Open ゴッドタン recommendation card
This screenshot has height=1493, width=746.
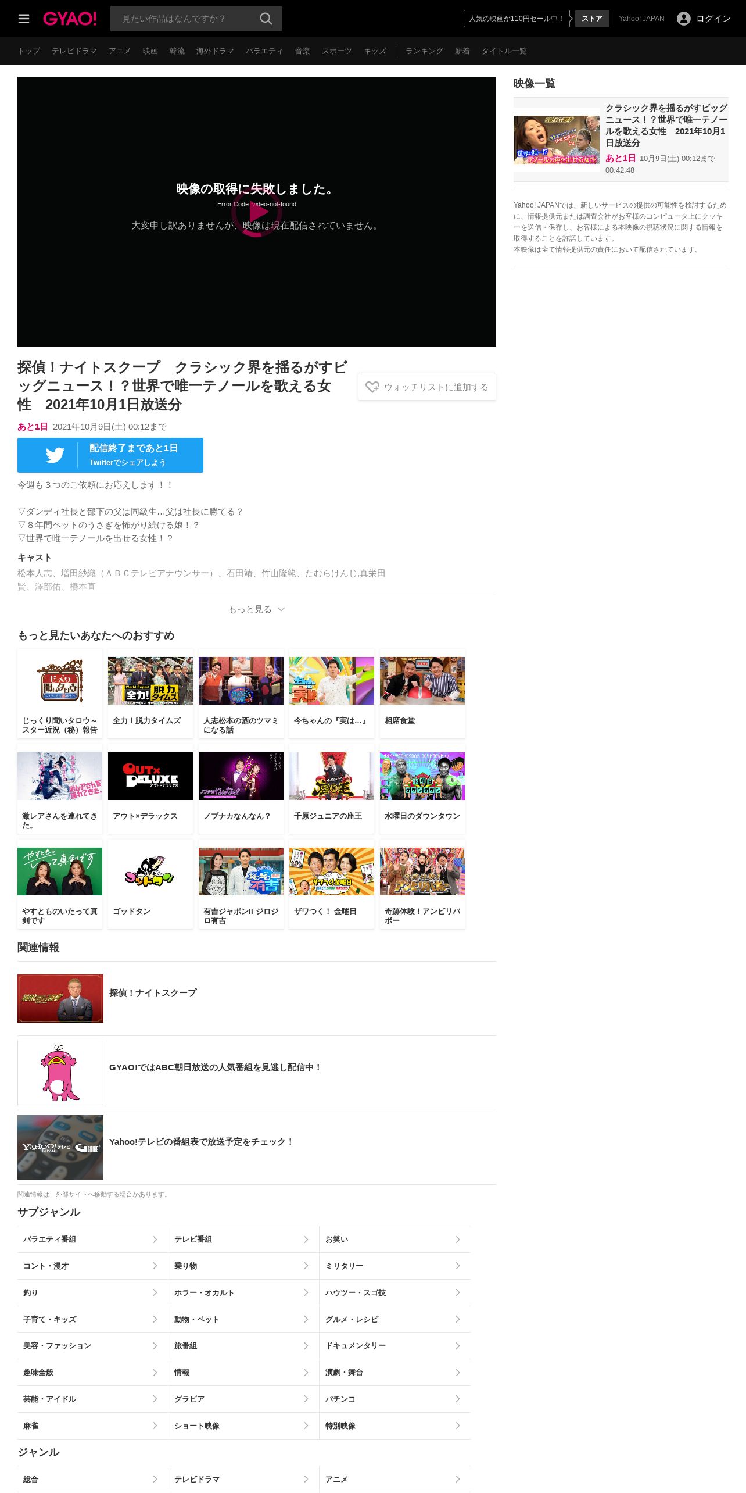click(x=150, y=884)
